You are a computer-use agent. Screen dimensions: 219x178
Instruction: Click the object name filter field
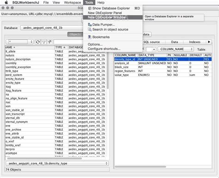(x=69, y=42)
